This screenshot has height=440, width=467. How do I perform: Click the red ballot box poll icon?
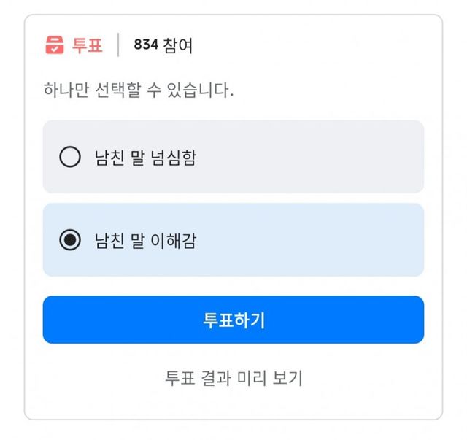click(55, 45)
